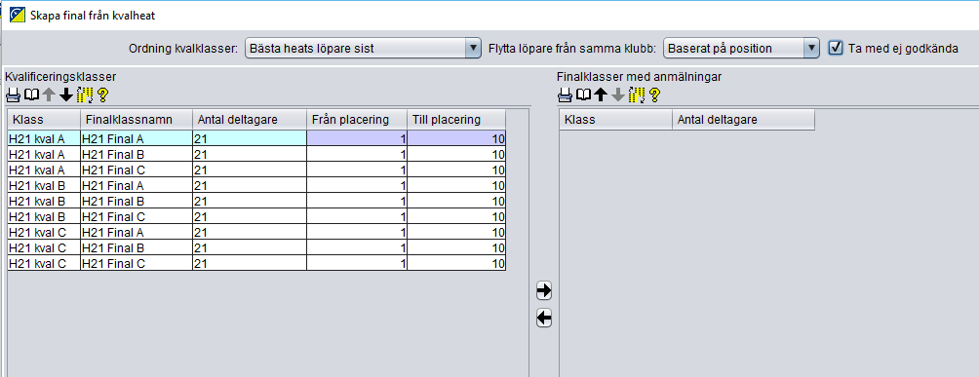The width and height of the screenshot is (979, 377).
Task: Click column settings icon in Finalklasser toolbar
Action: 636,94
